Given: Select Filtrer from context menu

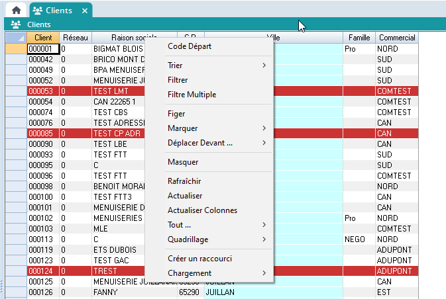Looking at the screenshot, I should pos(178,80).
